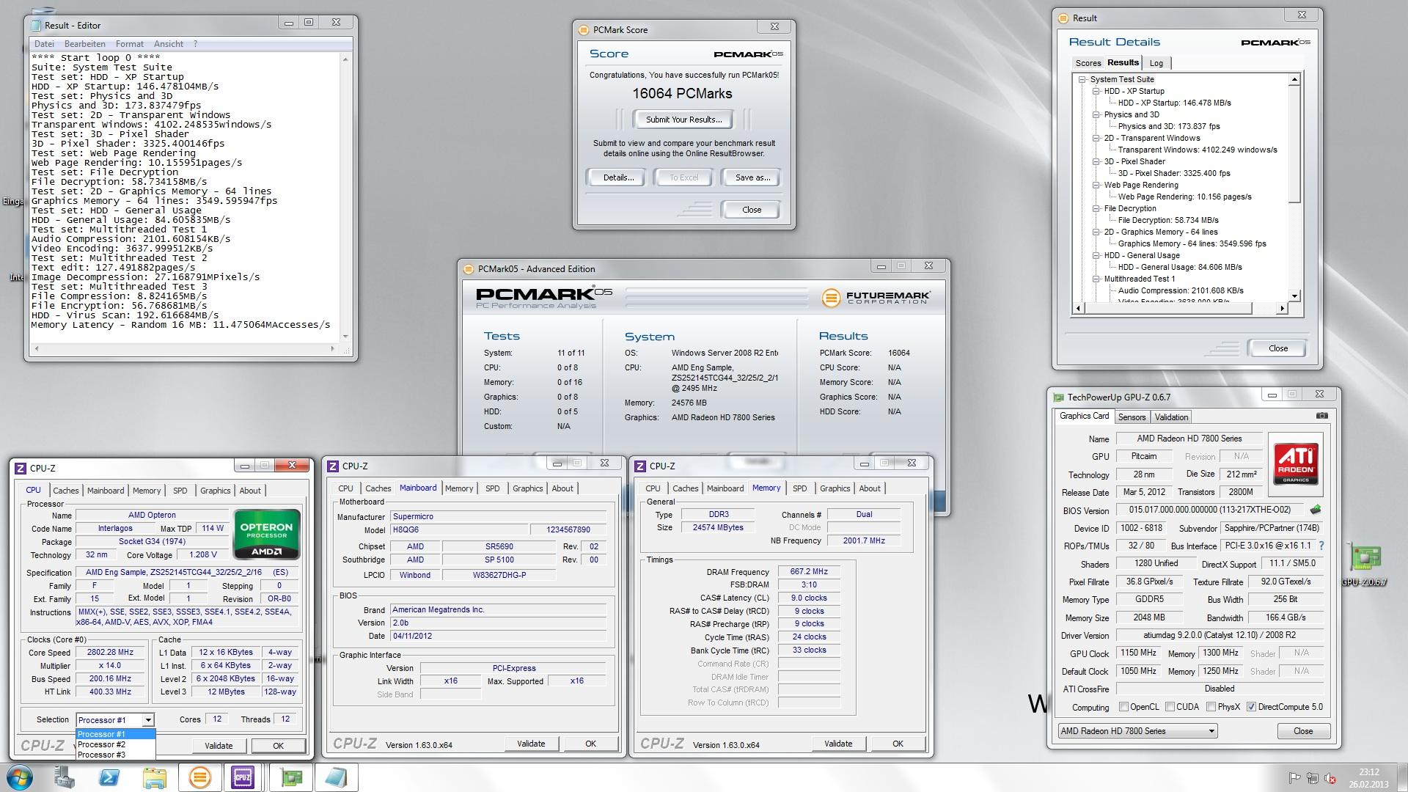
Task: Click the Details... button in PCMark Score
Action: (x=618, y=177)
